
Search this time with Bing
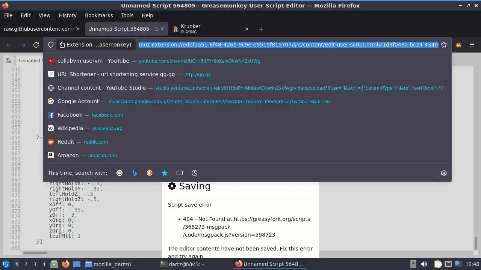[135, 173]
